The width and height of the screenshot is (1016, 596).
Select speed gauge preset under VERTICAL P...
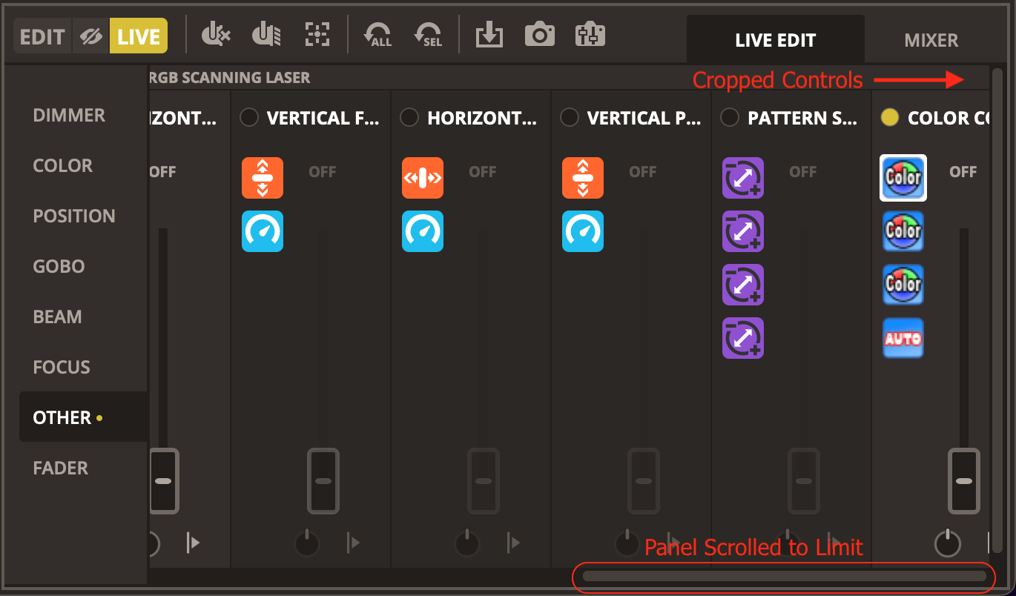(583, 231)
